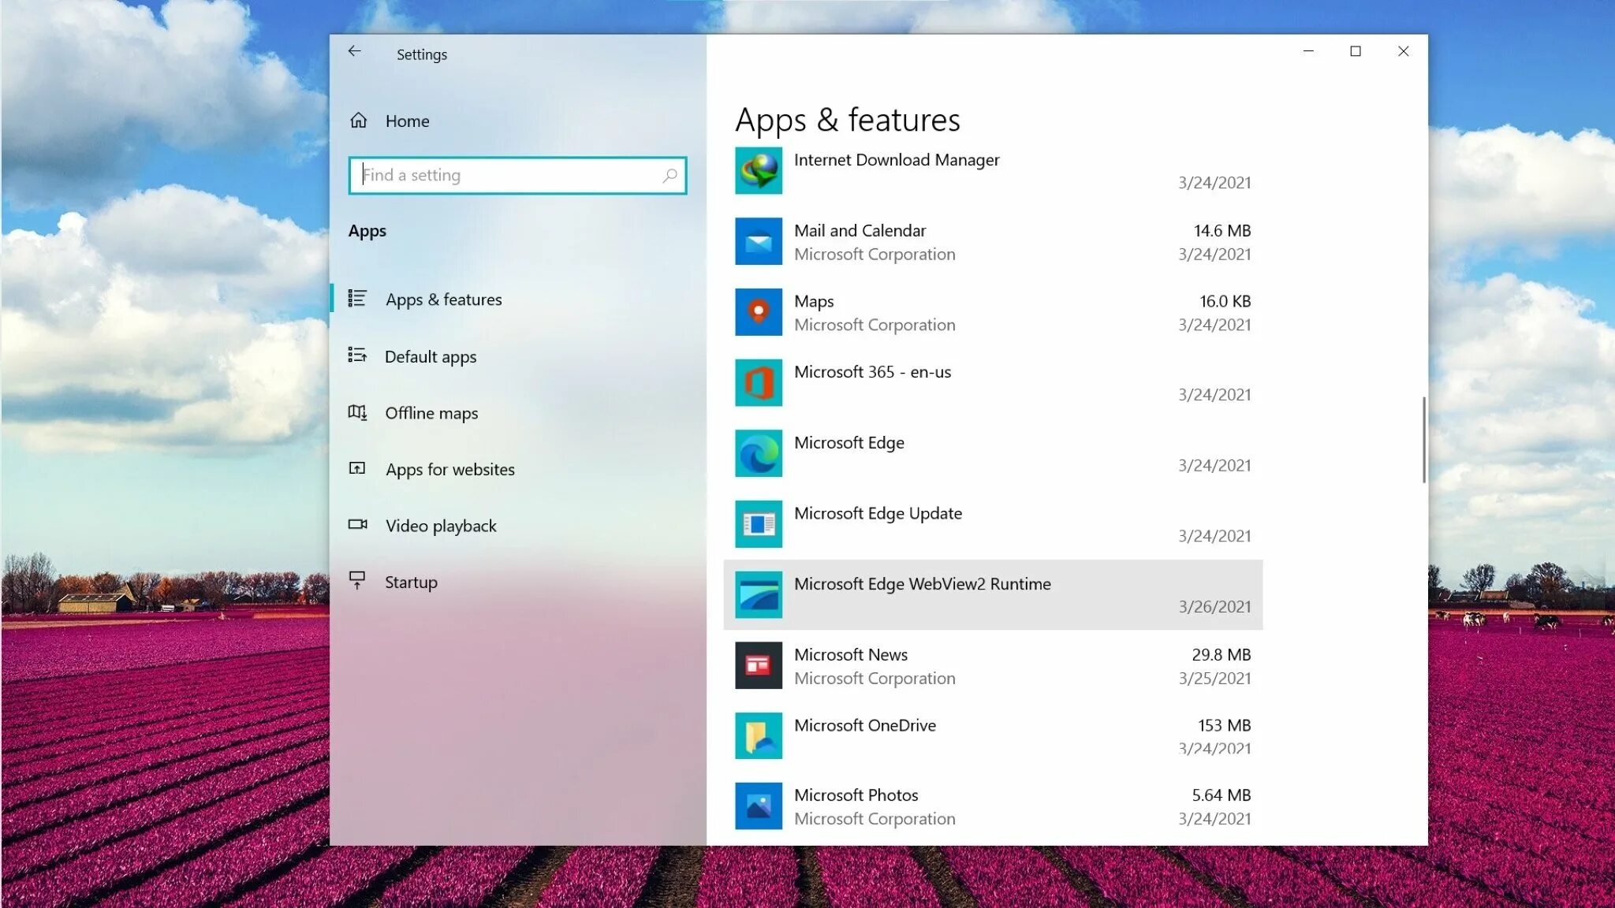Click the Microsoft OneDrive app icon
Image resolution: width=1615 pixels, height=908 pixels.
tap(759, 735)
